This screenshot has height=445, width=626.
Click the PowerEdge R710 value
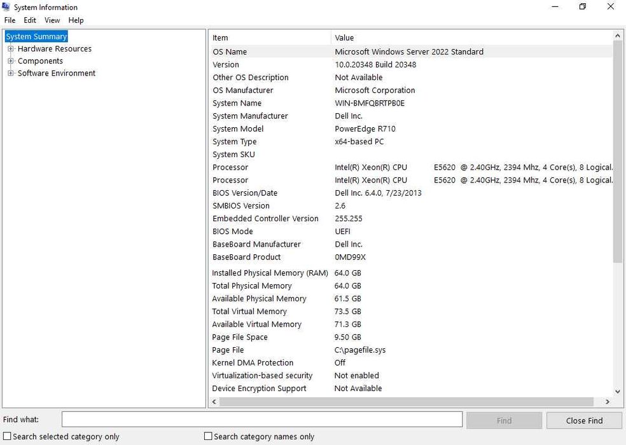365,128
